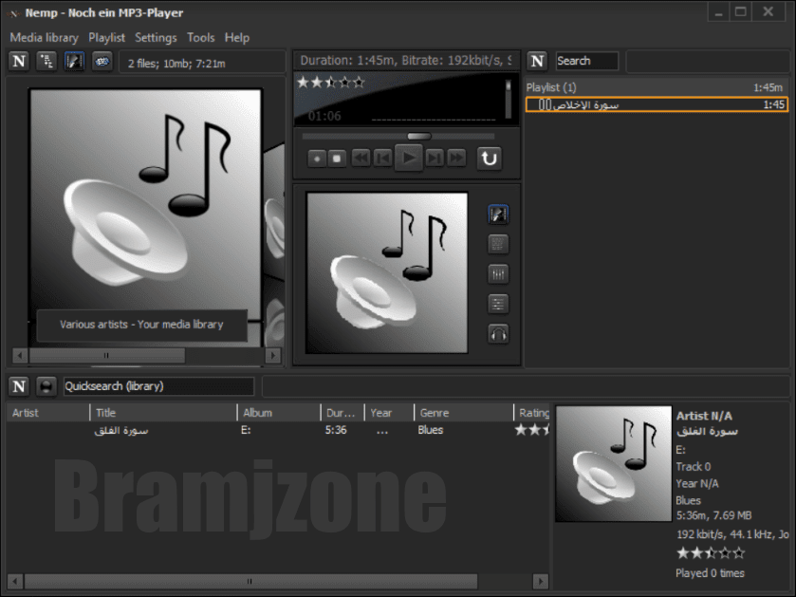
Task: Show the lyrics view in player panel
Action: click(498, 244)
